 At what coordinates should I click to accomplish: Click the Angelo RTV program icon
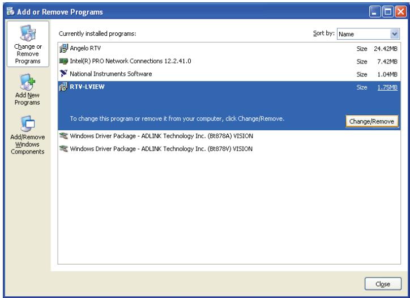pos(63,48)
